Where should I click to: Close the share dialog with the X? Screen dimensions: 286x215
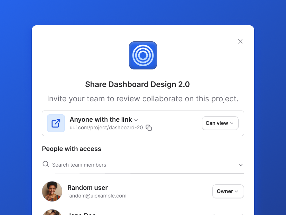240,41
